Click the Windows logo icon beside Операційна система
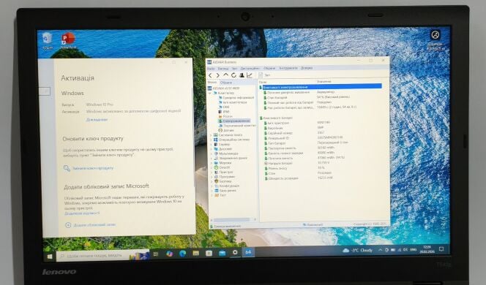 [x=216, y=140]
